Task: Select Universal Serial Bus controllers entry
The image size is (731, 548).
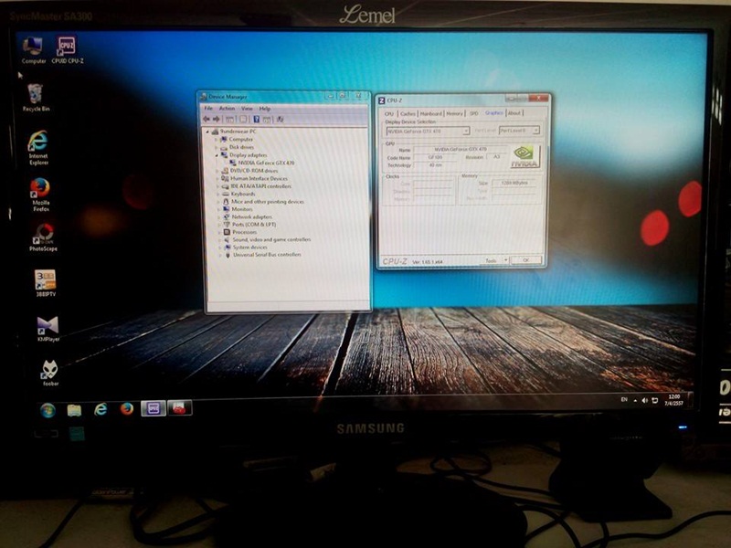Action: pos(267,255)
